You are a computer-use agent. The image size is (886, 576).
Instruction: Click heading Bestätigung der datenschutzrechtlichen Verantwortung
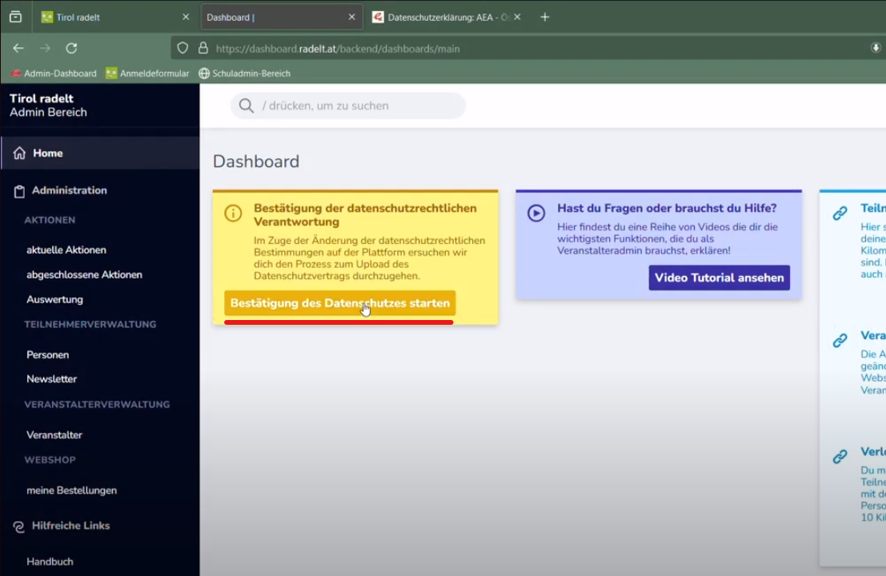[x=365, y=214]
